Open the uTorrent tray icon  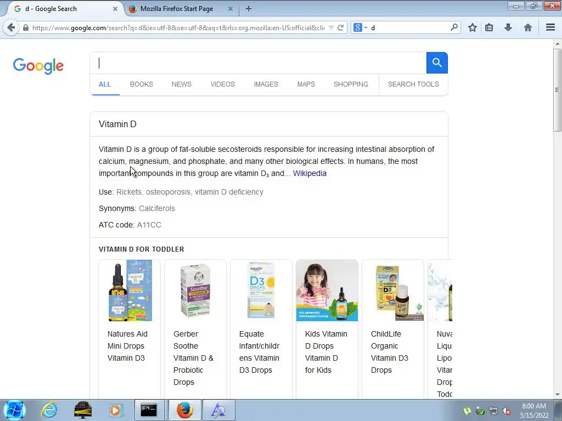pos(467,411)
